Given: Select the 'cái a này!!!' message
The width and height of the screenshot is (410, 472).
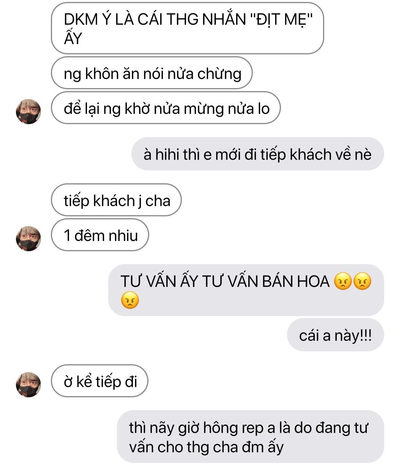Looking at the screenshot, I should 336,335.
